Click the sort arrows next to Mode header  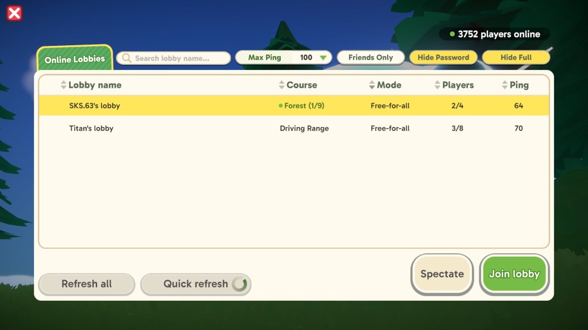(x=371, y=85)
